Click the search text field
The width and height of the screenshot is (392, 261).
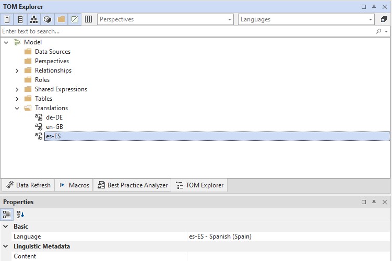[188, 31]
